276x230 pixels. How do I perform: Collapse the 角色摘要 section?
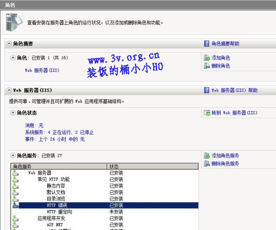(9, 44)
